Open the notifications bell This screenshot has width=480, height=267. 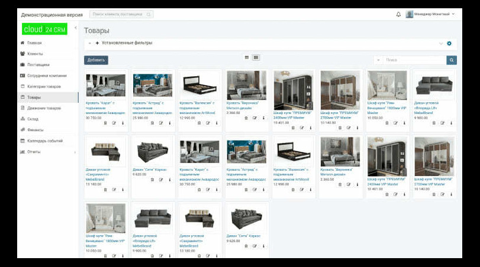(x=398, y=14)
